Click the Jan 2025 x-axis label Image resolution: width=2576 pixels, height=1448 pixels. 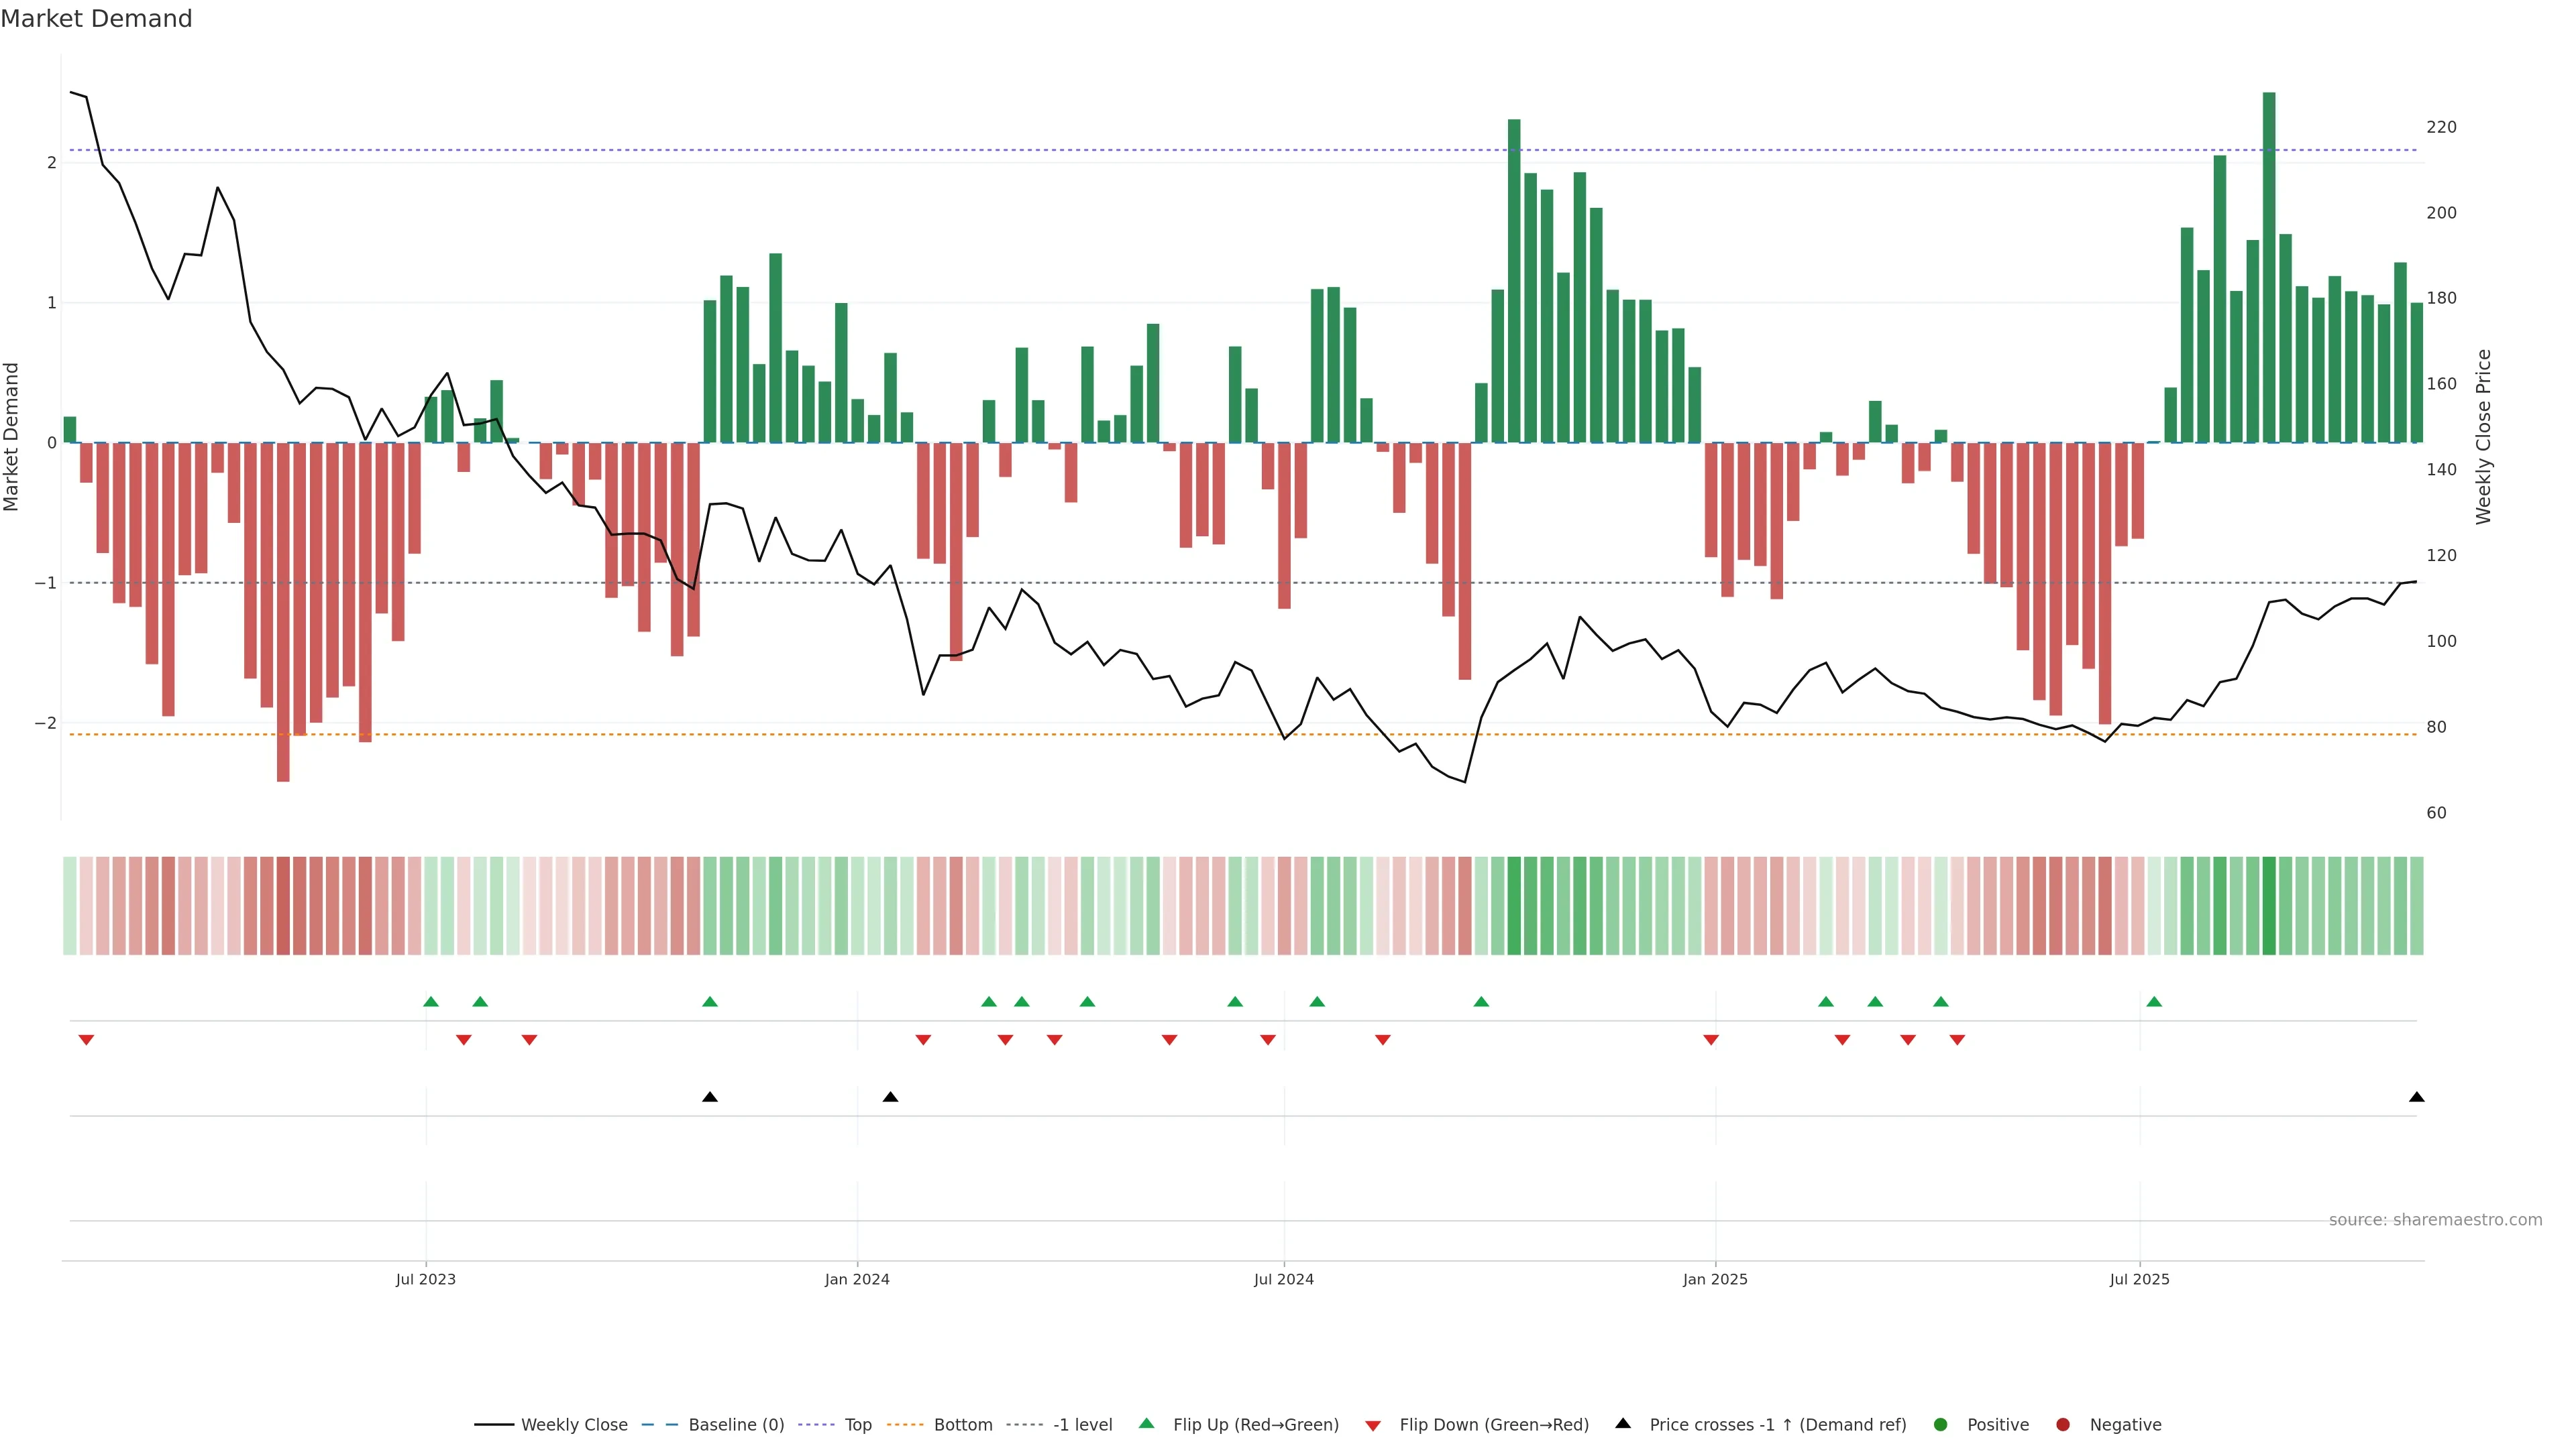[x=1715, y=1279]
